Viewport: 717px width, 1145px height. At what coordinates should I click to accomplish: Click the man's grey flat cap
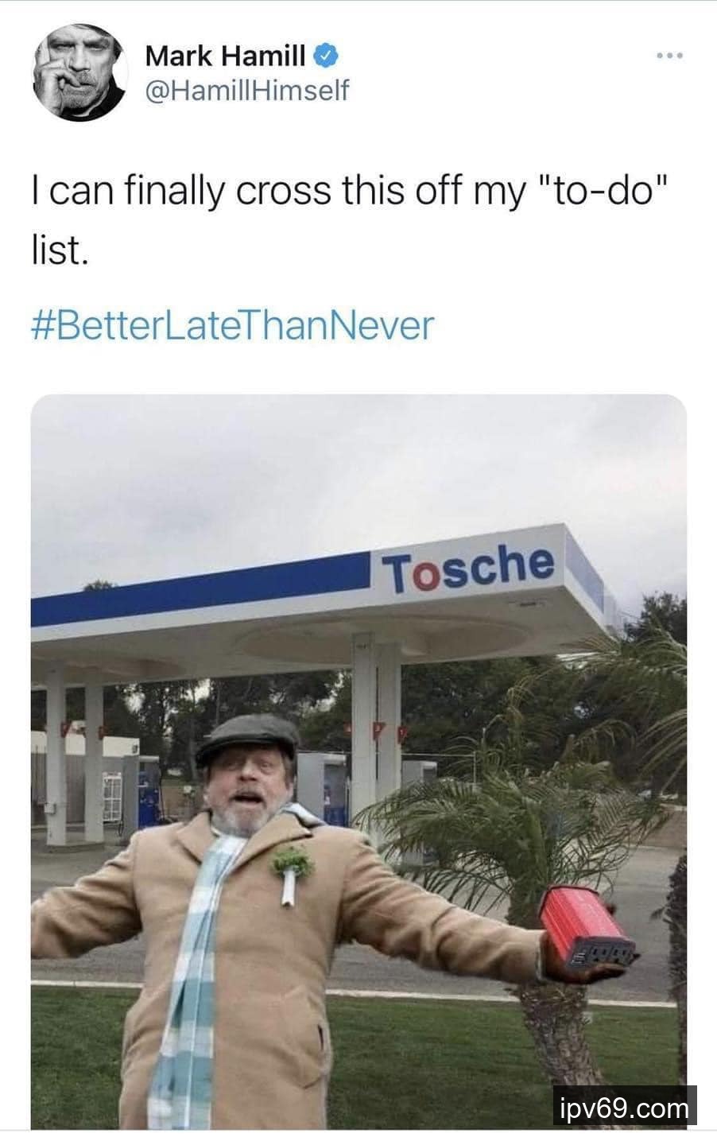(x=247, y=737)
